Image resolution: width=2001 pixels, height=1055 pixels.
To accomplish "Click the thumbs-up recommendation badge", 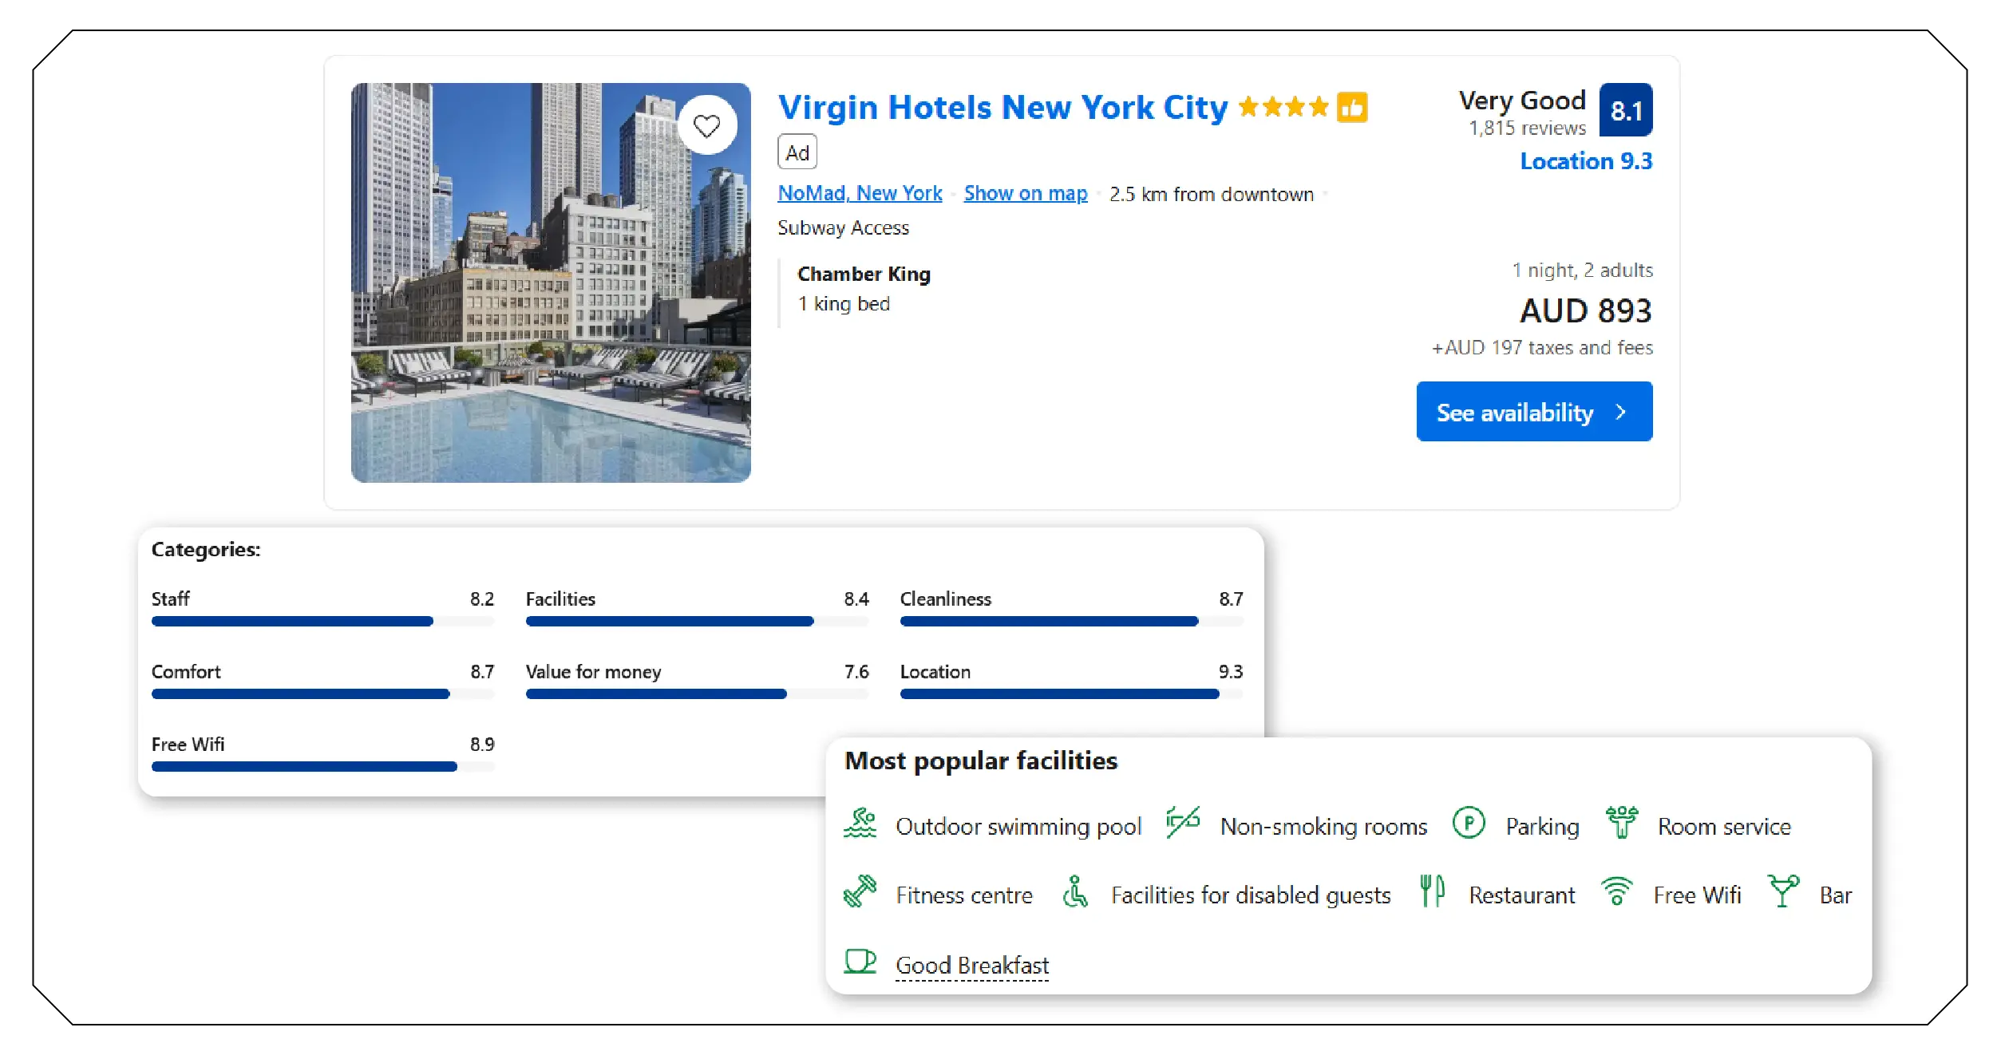I will [x=1352, y=105].
